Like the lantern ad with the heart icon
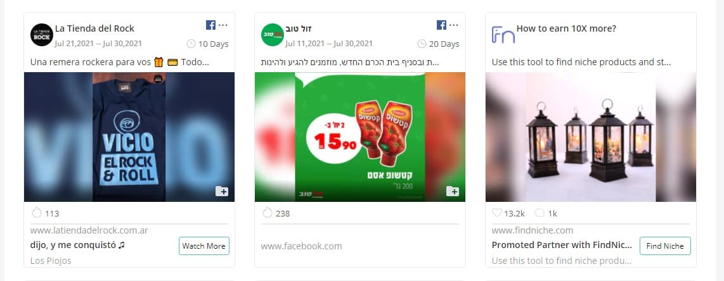The width and height of the screenshot is (724, 281). click(497, 213)
